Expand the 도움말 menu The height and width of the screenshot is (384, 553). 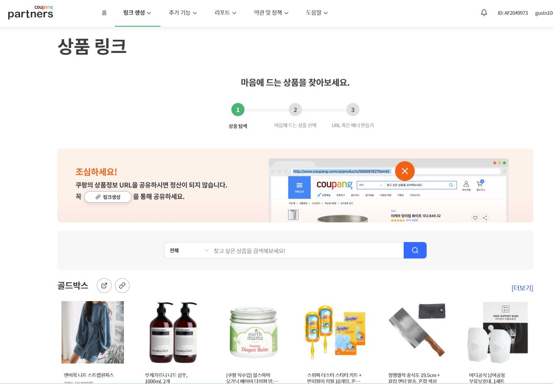(x=317, y=13)
